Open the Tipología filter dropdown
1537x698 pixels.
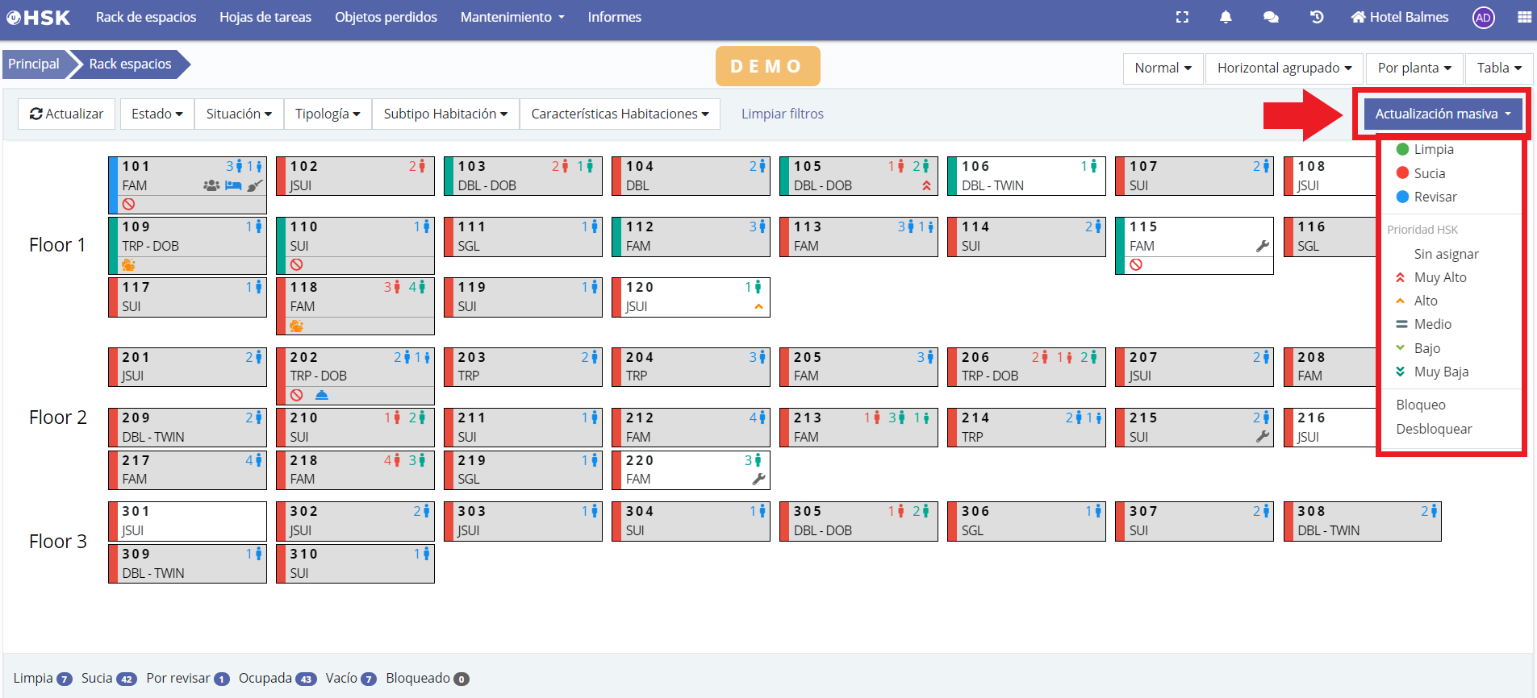(328, 114)
